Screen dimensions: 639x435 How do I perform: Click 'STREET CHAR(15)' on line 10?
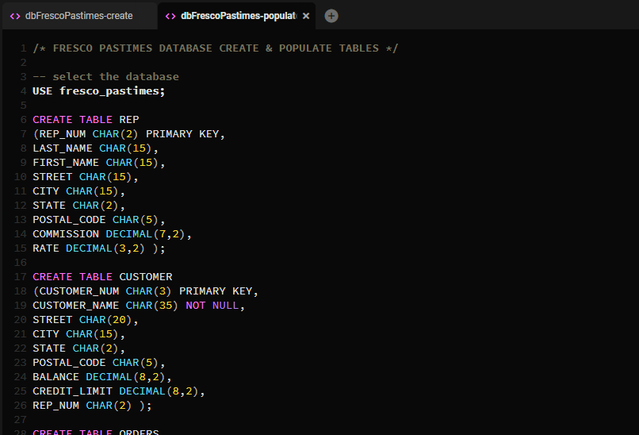coord(86,177)
